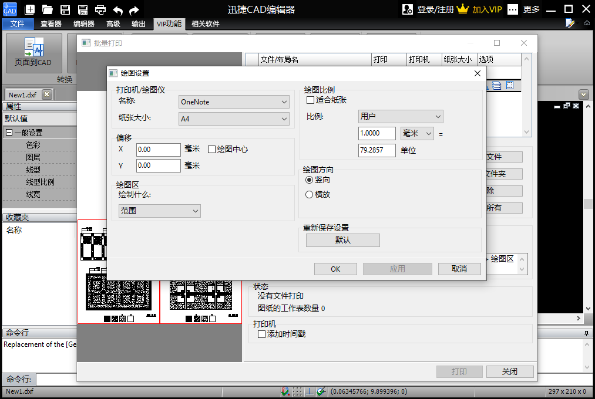595x399 pixels.
Task: Switch to the 编辑器 tab
Action: pos(84,24)
